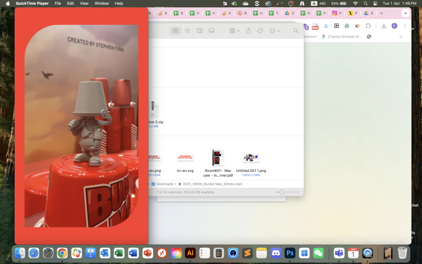Viewport: 422px width, 264px height.
Task: Open a new Chrome tab with plus
Action: (382, 13)
